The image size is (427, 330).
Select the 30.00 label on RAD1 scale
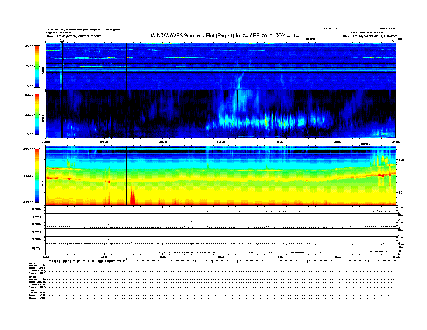click(x=29, y=115)
